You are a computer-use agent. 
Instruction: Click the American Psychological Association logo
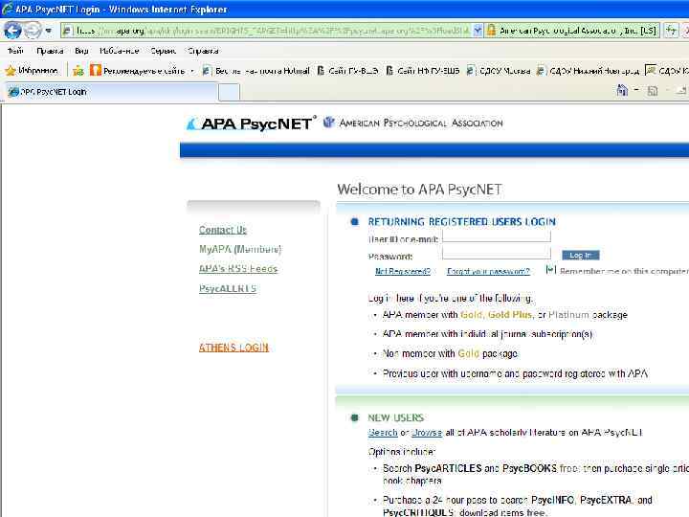coord(413,124)
